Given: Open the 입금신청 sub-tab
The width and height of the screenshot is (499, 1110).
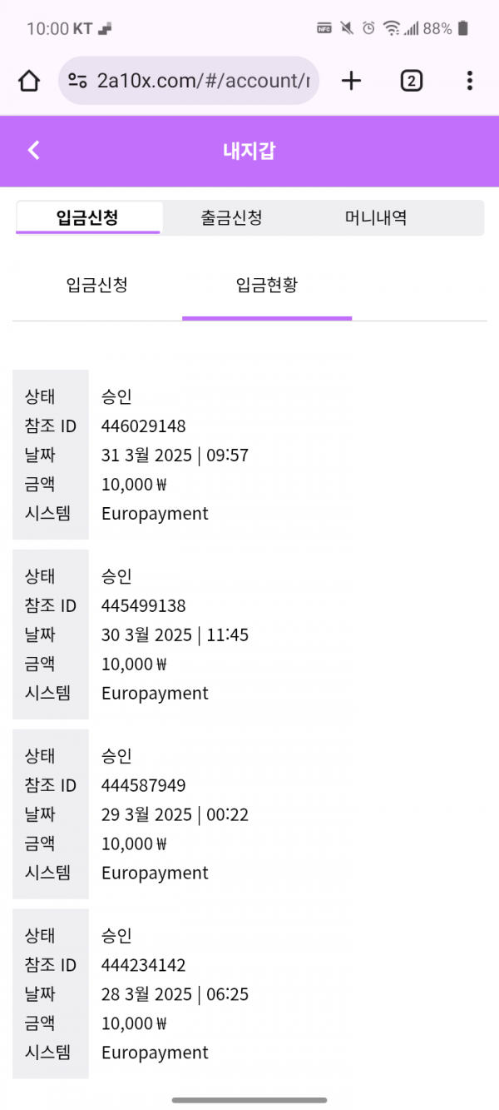Looking at the screenshot, I should click(96, 286).
